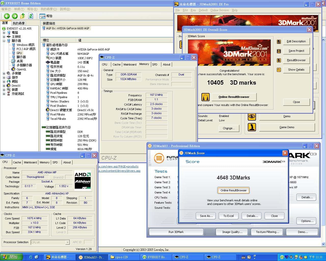
Task: Click the green Back arrow in EVEREST toolbar
Action: click(7, 16)
